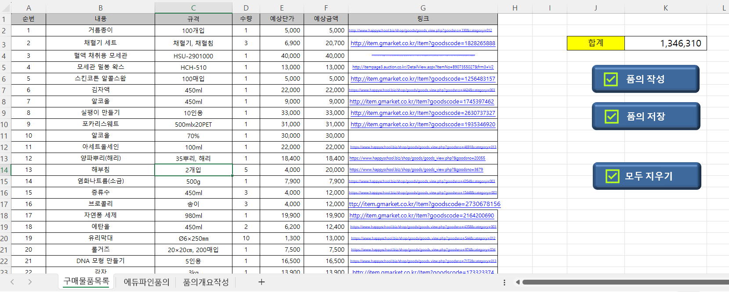This screenshot has height=292, width=729.
Task: Open the 품의개요작성 sheet tab
Action: 206,282
